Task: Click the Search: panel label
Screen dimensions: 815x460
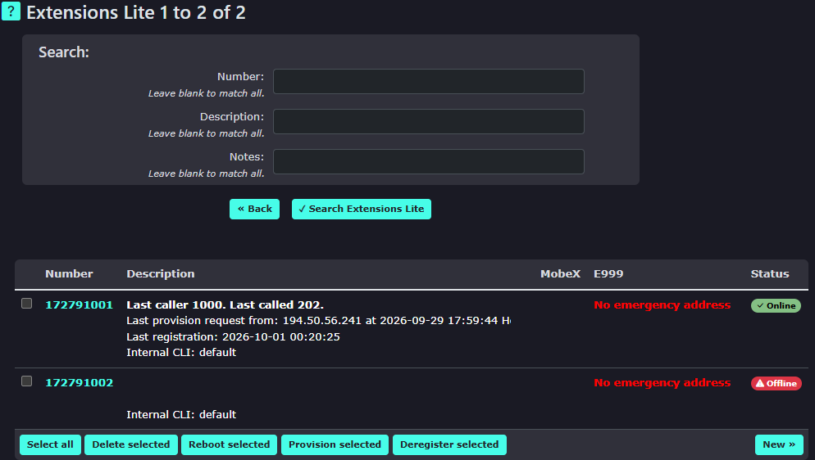Action: (x=64, y=52)
